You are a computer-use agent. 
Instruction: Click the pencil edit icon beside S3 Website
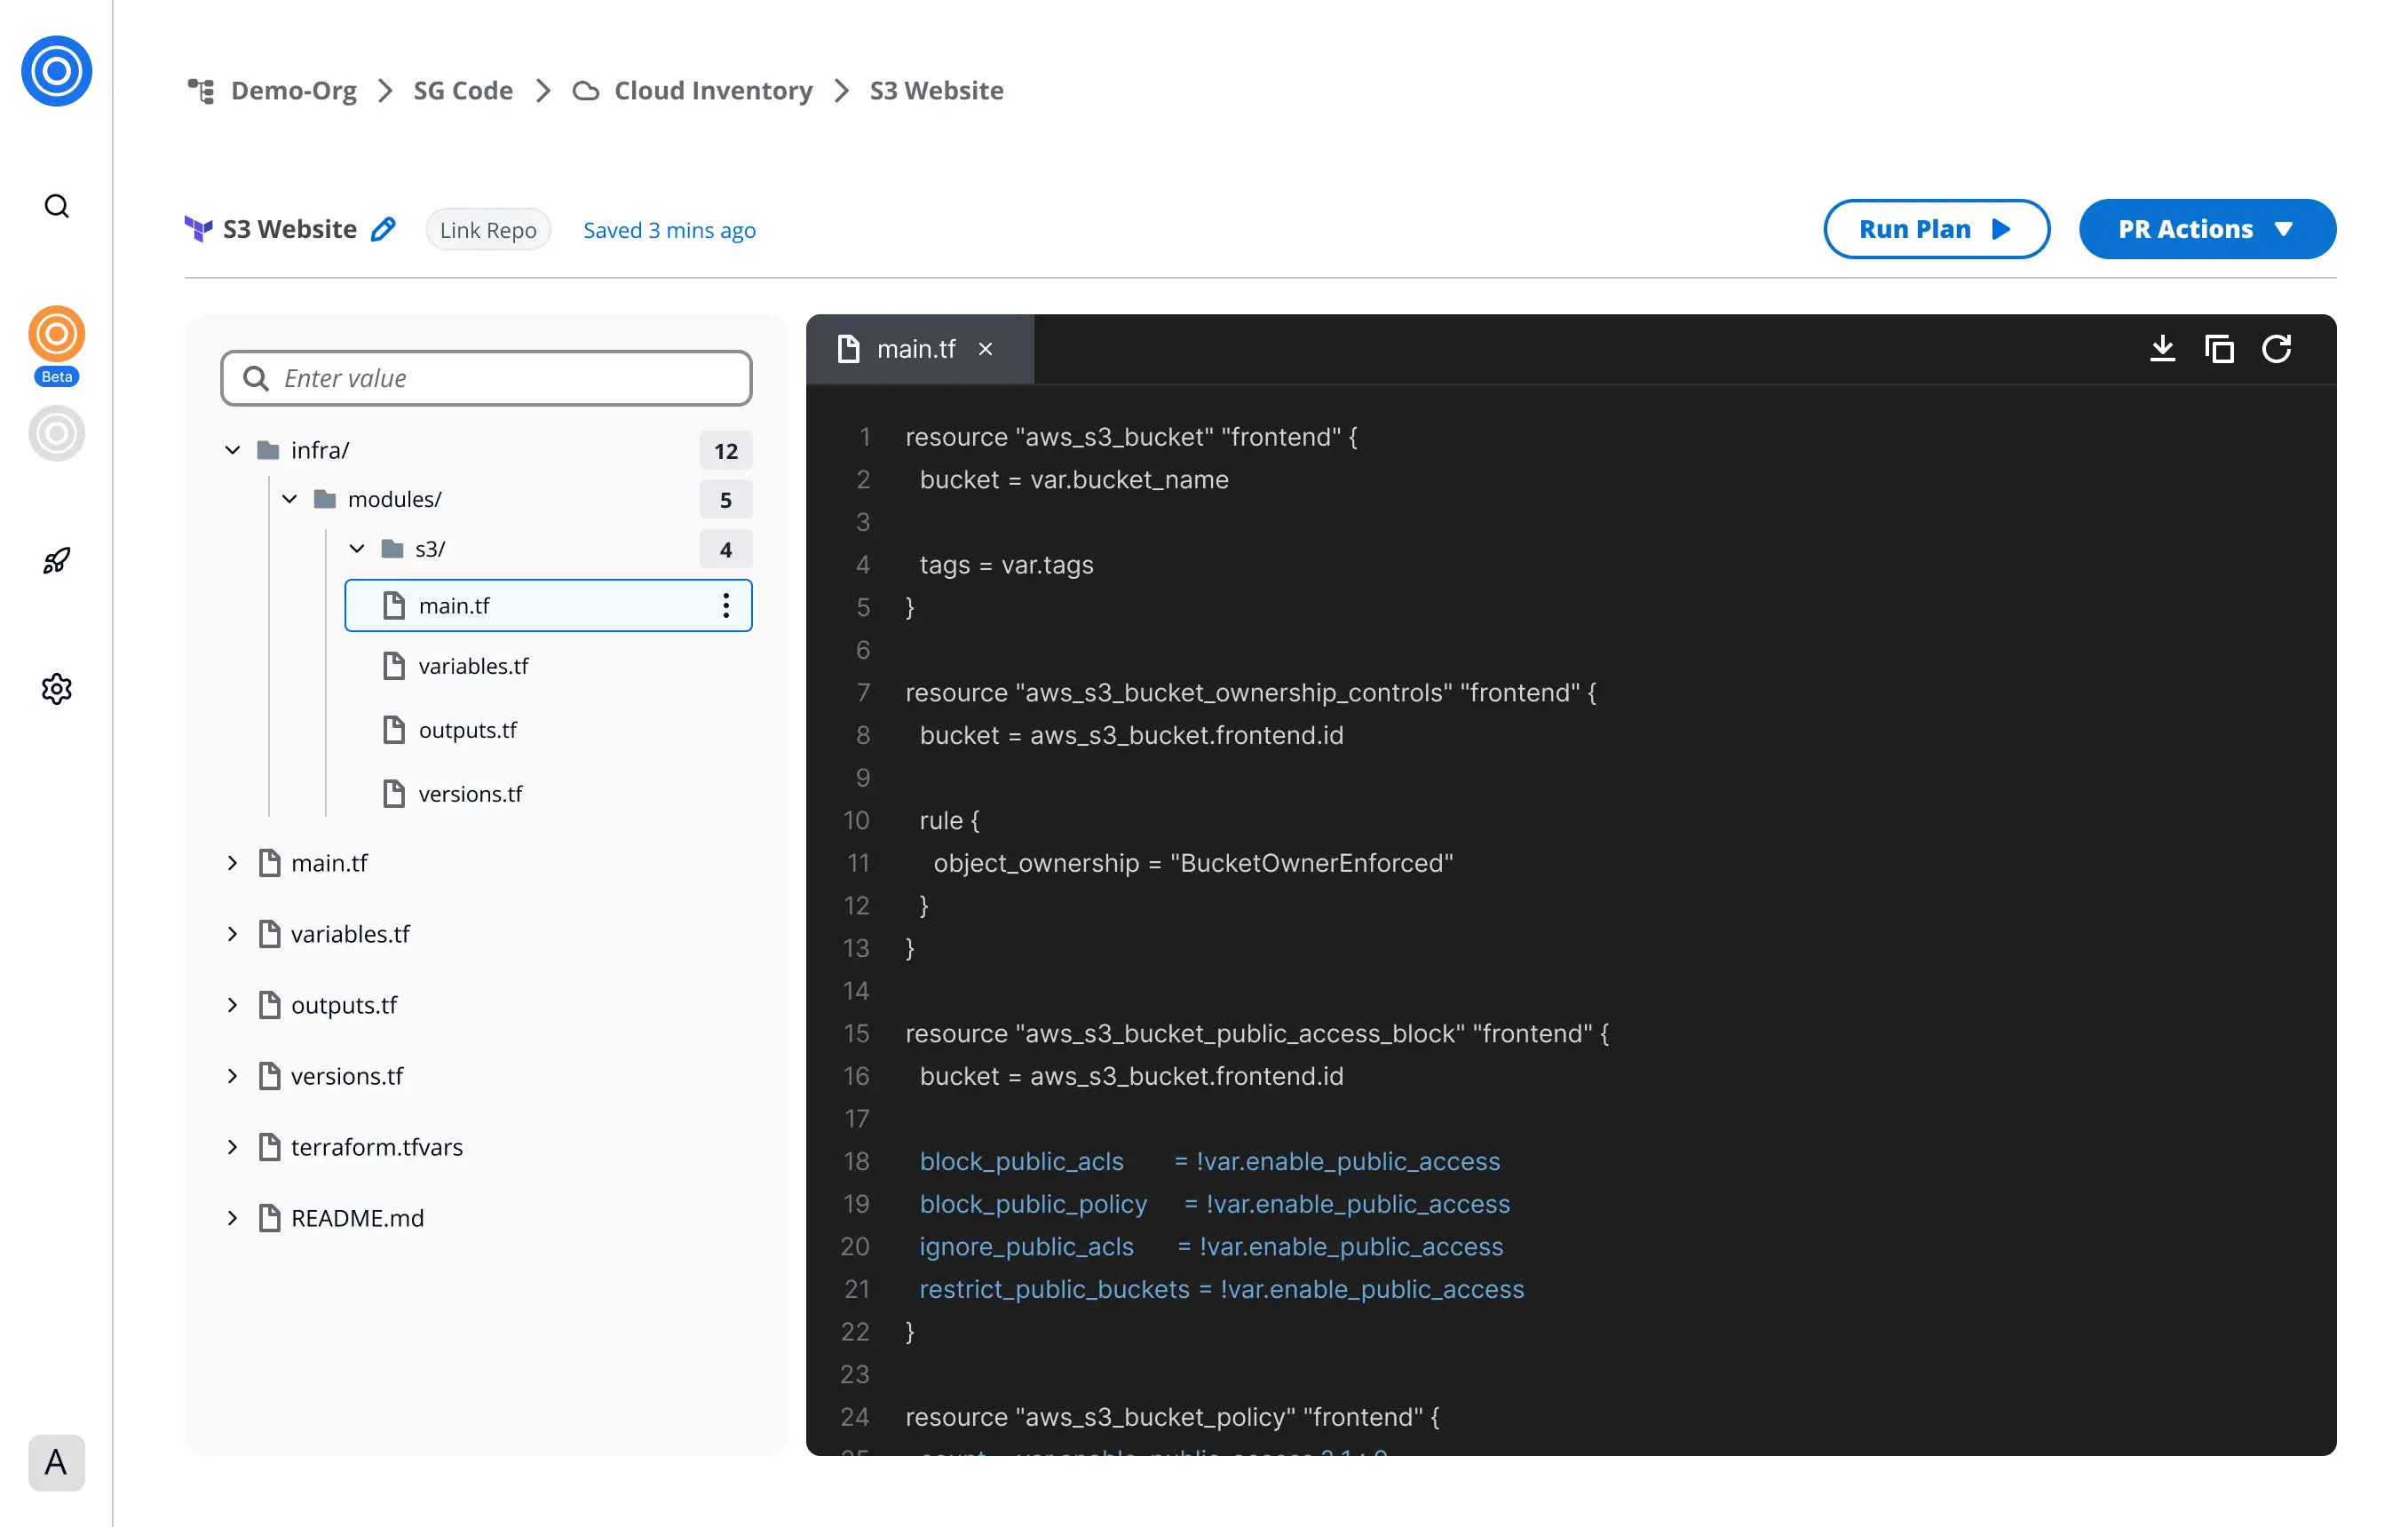click(383, 229)
